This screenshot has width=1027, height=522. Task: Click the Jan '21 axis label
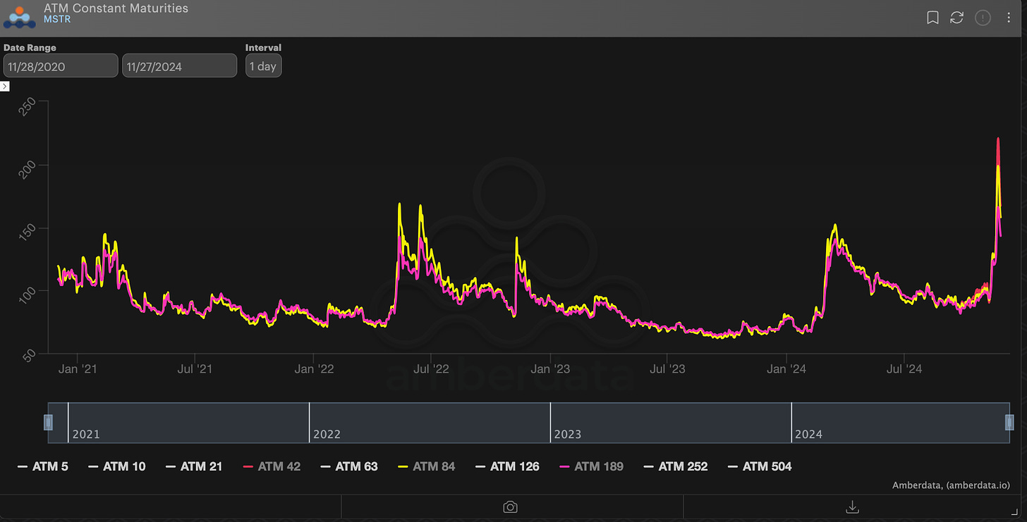(x=77, y=368)
